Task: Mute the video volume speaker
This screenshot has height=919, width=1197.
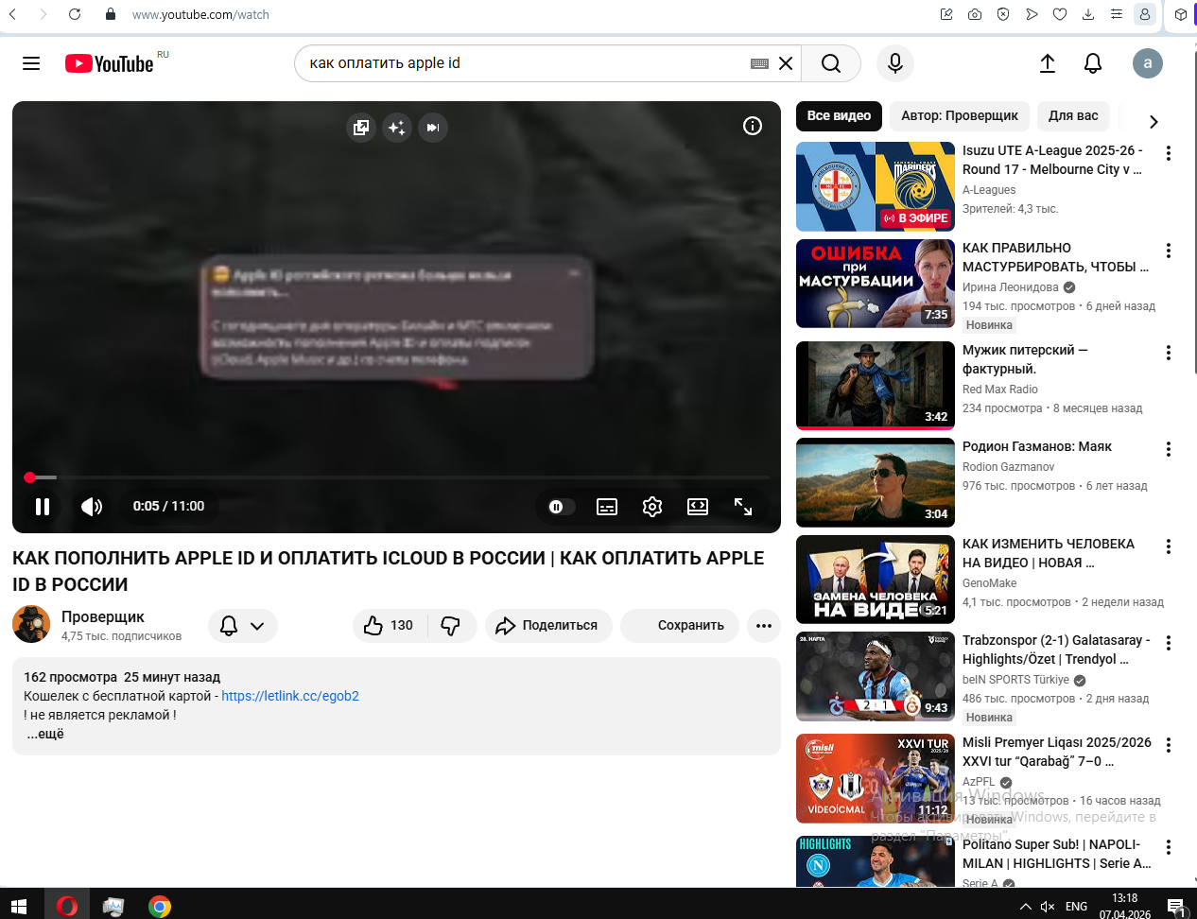Action: pos(92,507)
